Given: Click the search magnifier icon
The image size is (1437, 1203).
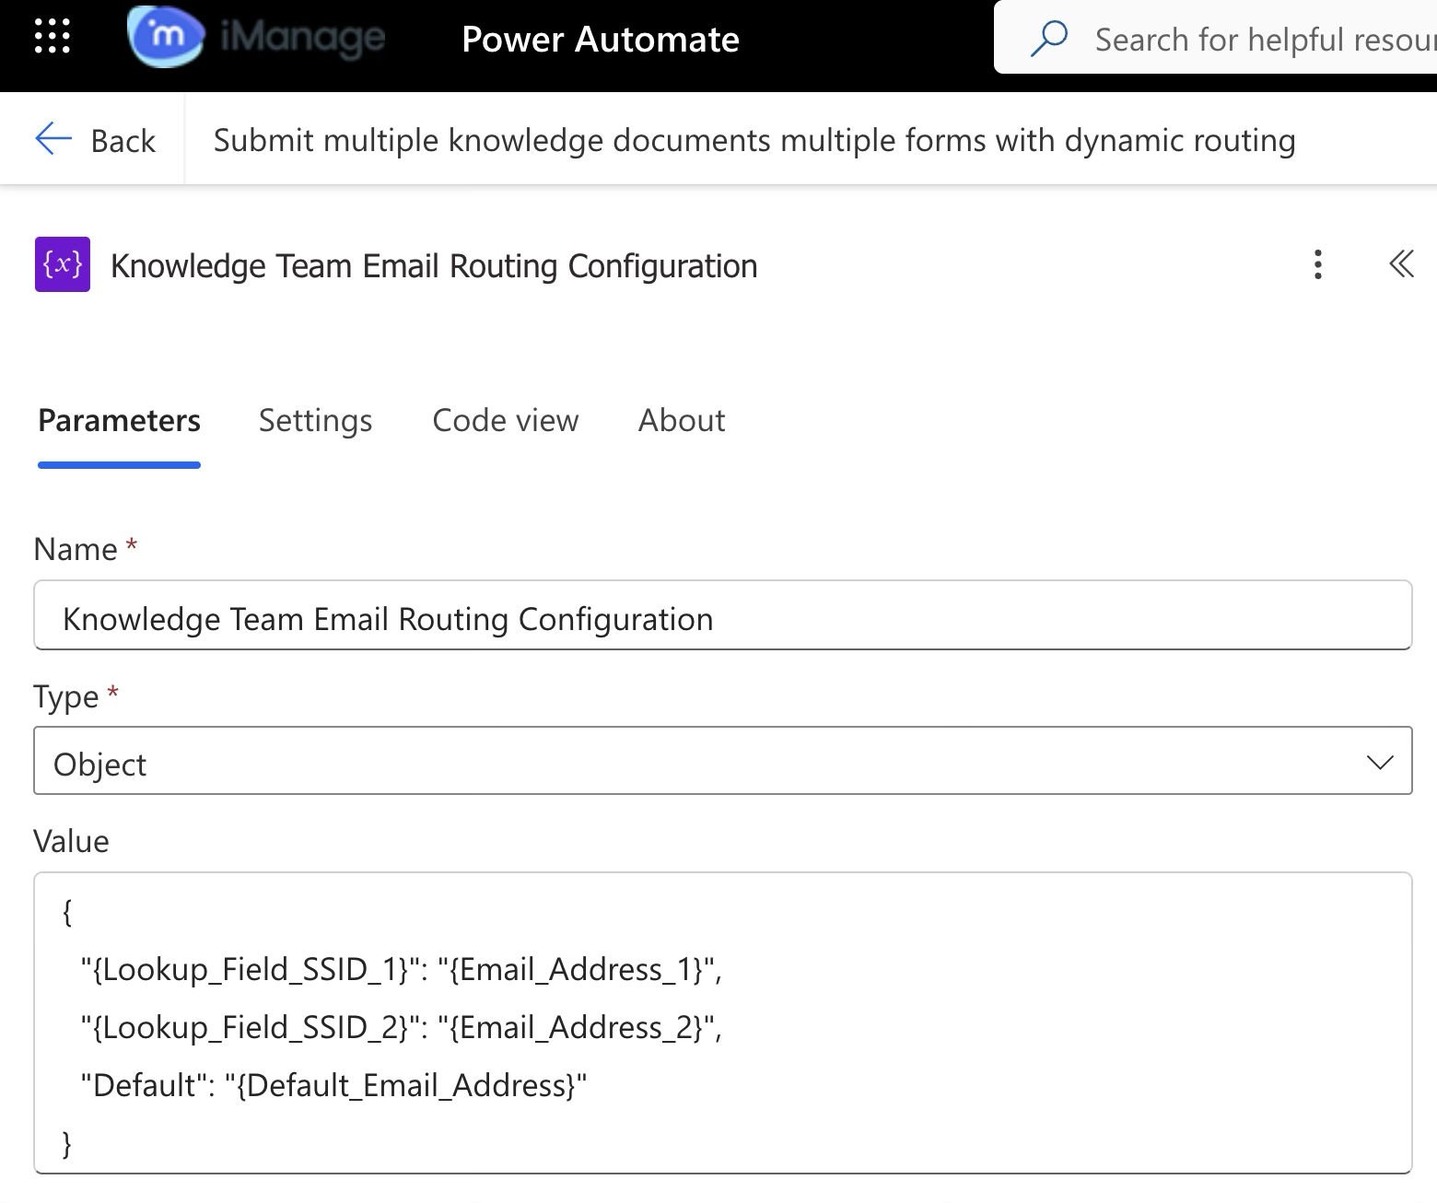Looking at the screenshot, I should [x=1049, y=39].
